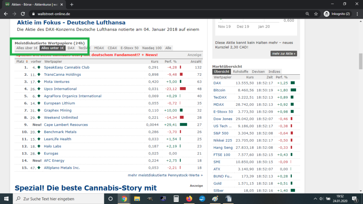This screenshot has height=204, width=363.
Task: Switch to the Nasdaq 100 tab
Action: point(152,48)
